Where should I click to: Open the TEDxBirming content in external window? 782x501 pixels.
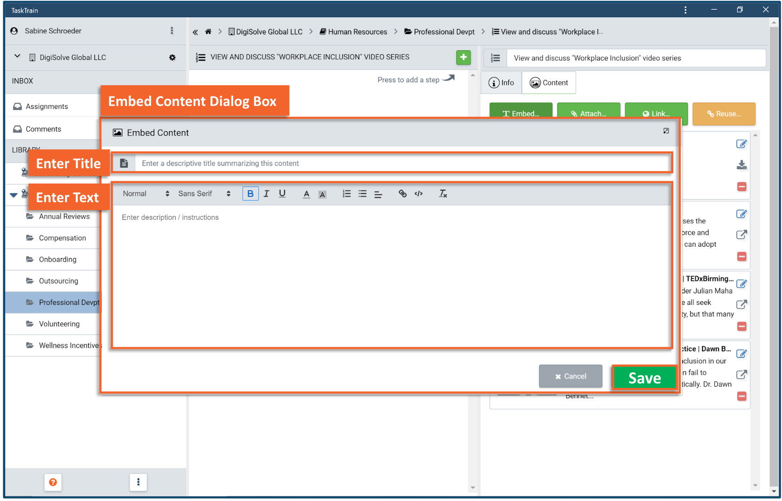coord(742,304)
